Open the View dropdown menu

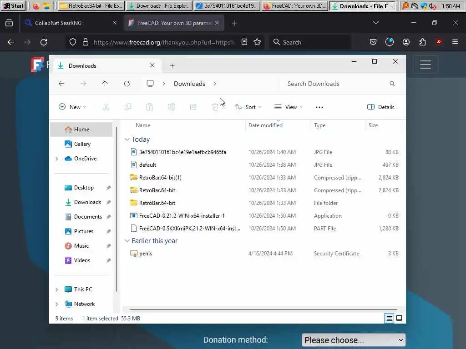tap(289, 107)
